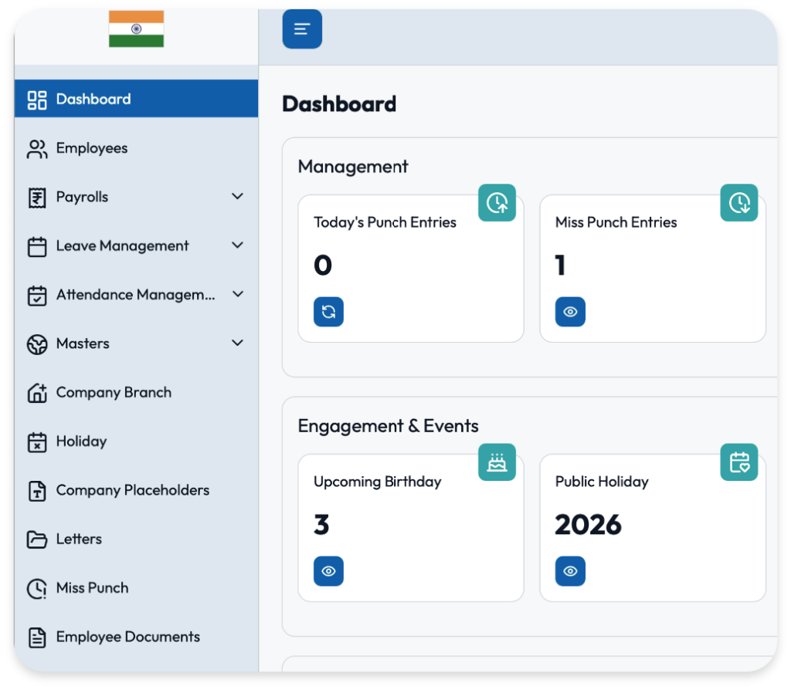Click the India flag logo

(x=136, y=29)
